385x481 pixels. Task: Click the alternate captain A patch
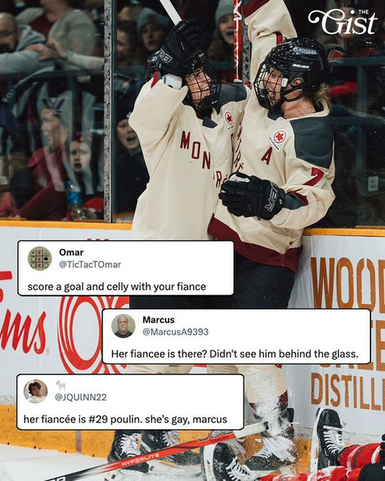pyautogui.click(x=266, y=158)
